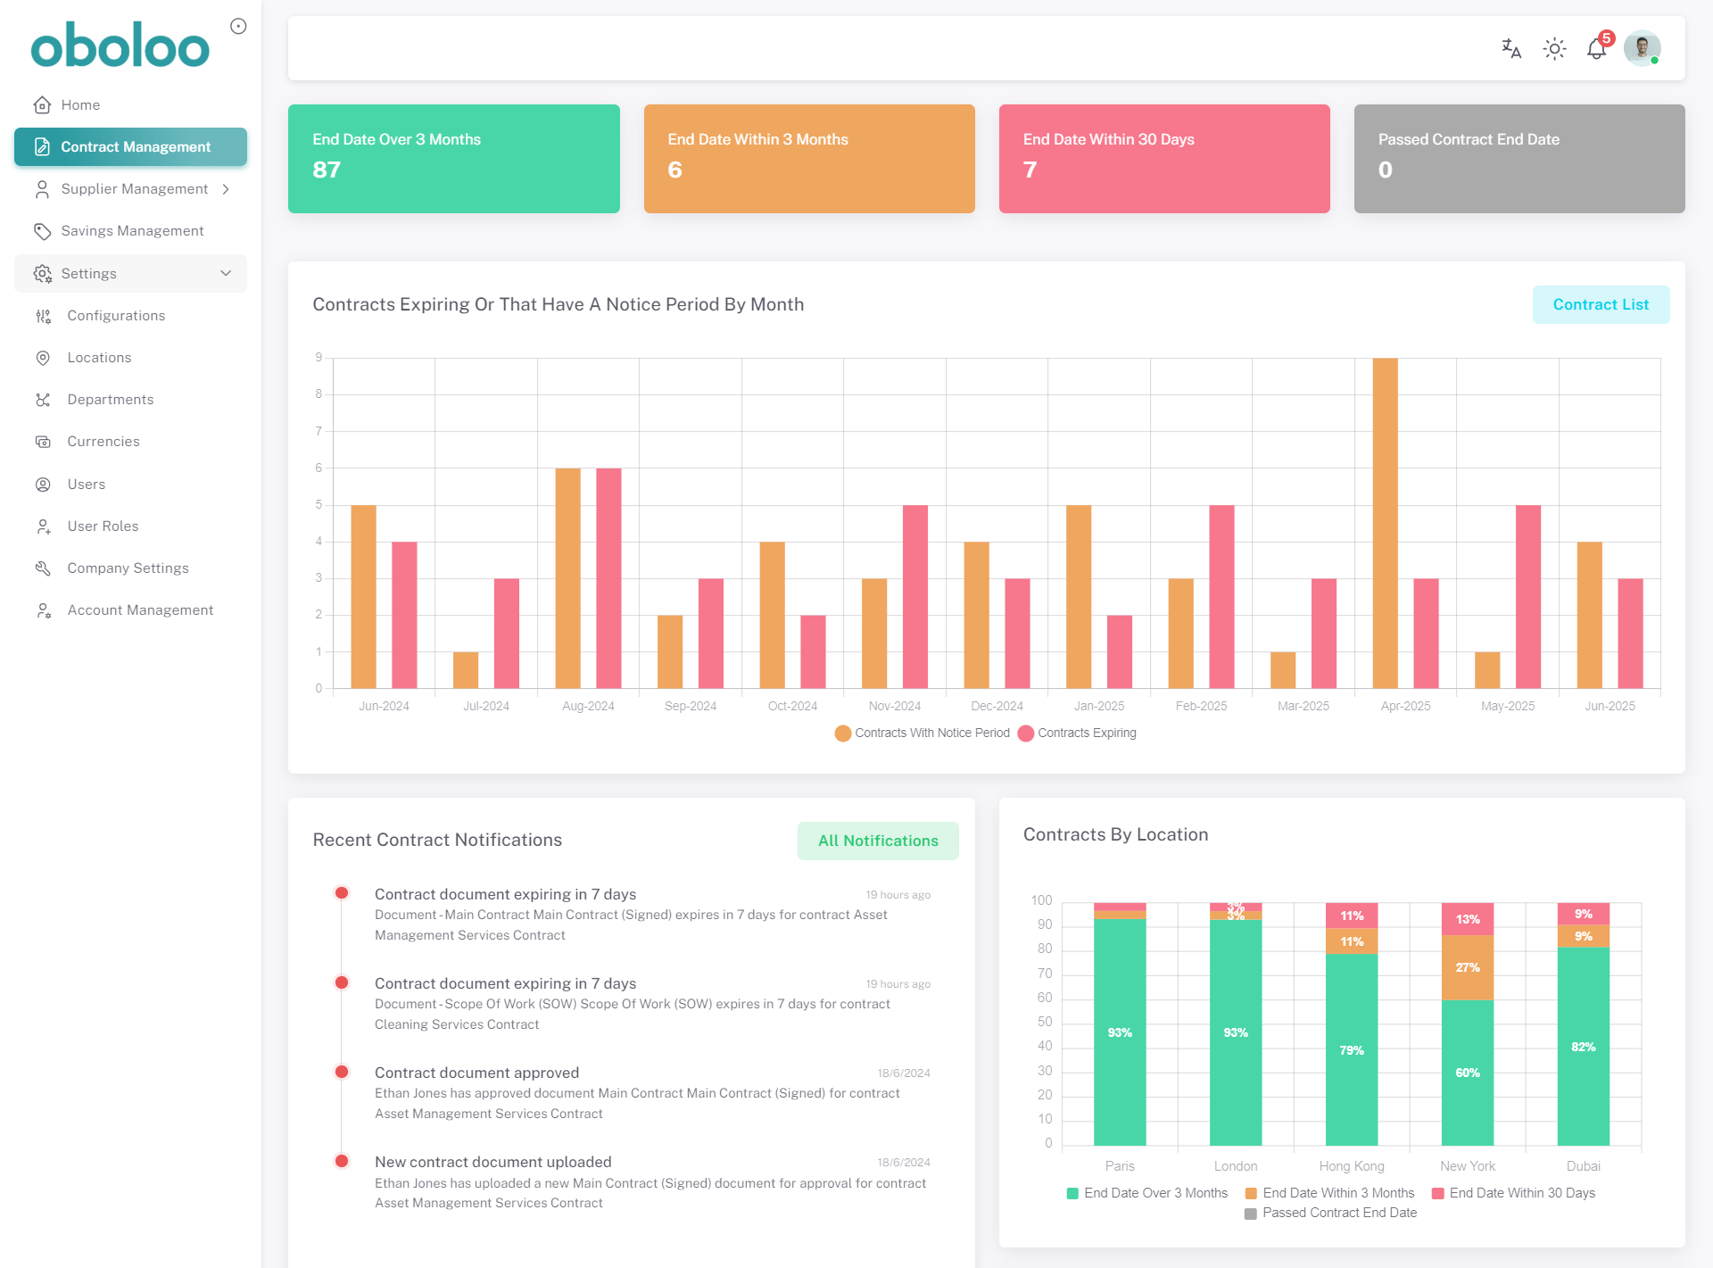Screen dimensions: 1713x1268
Task: Toggle Contracts With Notice Period legend
Action: point(923,733)
